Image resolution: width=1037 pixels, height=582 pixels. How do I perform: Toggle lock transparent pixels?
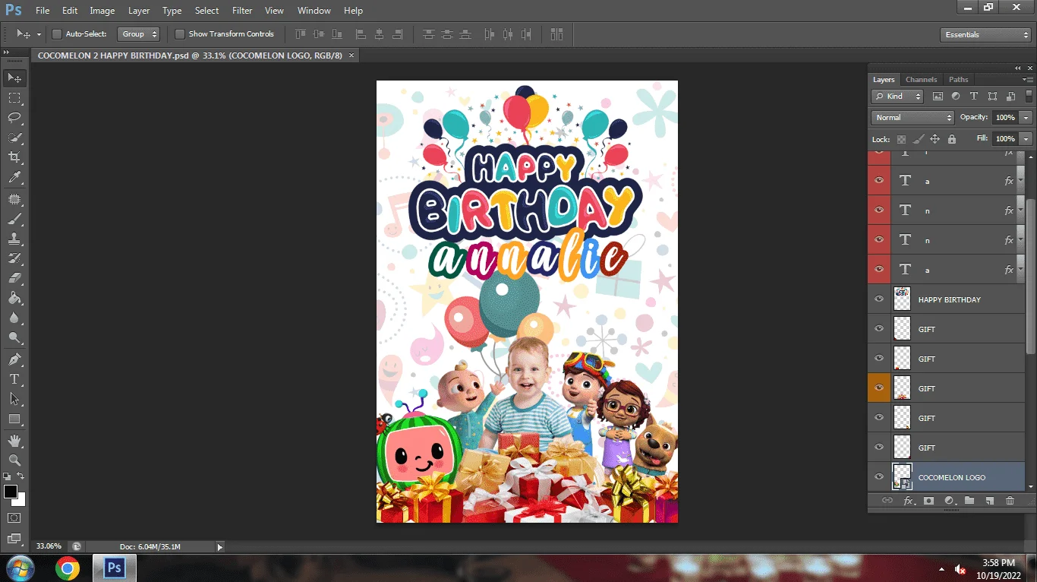click(901, 139)
